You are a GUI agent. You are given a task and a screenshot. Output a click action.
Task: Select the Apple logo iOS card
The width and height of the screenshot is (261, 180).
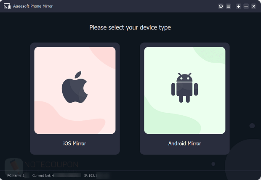[75, 90]
